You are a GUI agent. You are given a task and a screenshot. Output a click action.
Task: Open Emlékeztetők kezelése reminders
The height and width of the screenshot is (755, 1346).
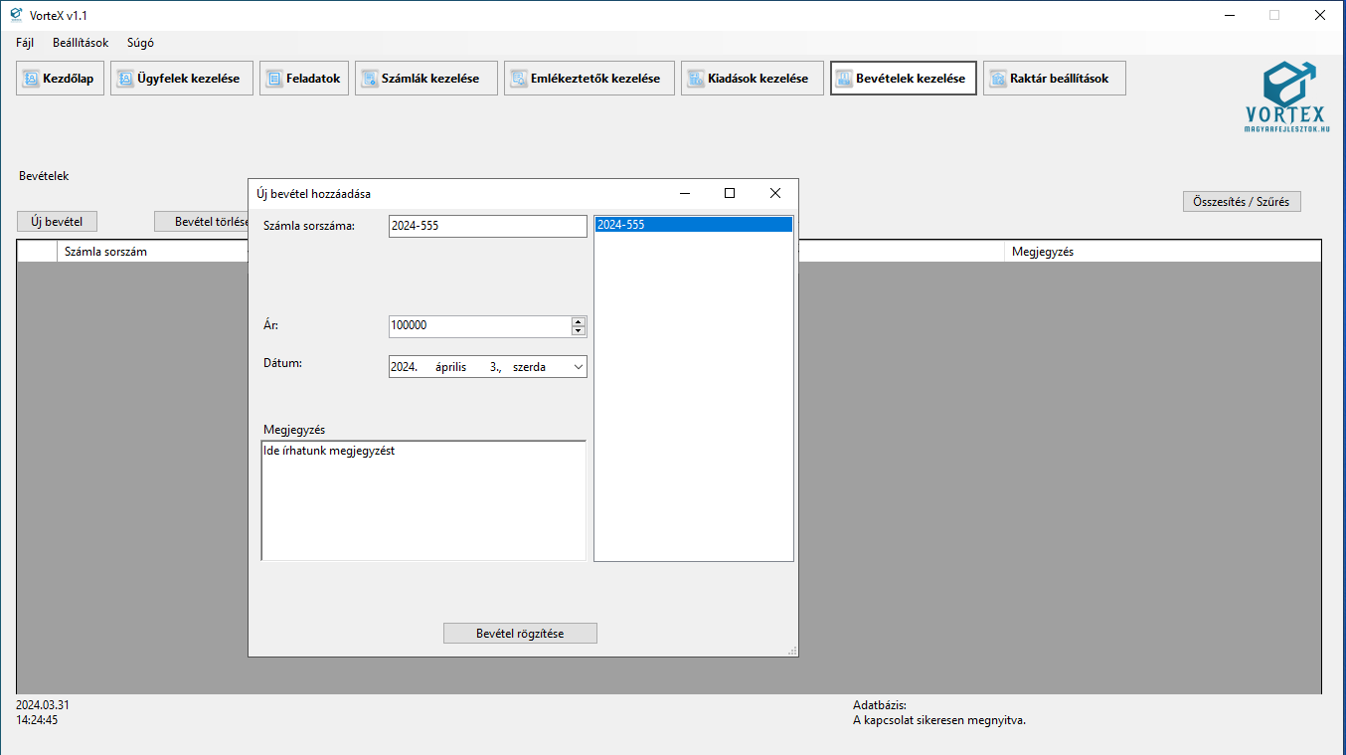coord(589,79)
